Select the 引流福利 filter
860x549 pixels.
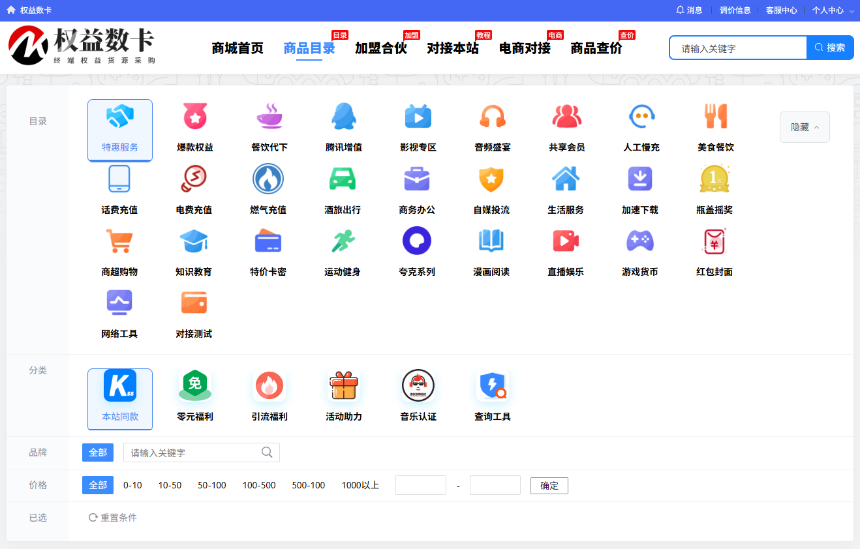(x=269, y=394)
